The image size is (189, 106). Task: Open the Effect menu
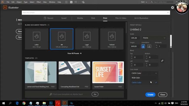(39, 2)
